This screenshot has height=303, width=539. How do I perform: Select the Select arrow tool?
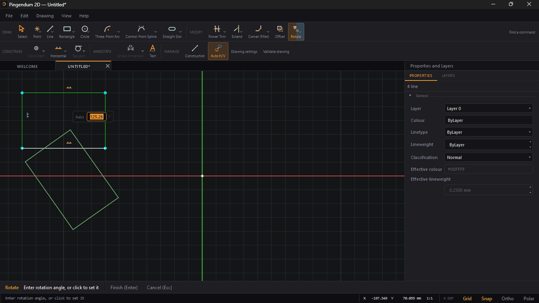tap(22, 32)
